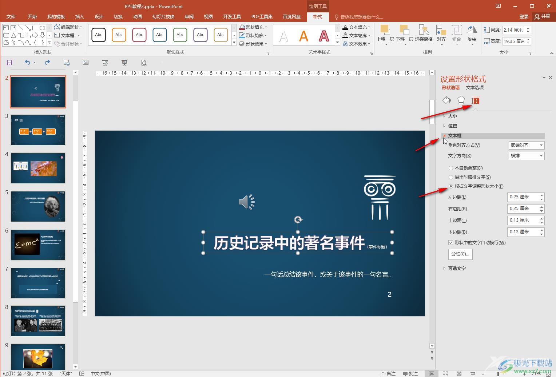Open the Size & Properties icon
Viewport: 556px width, 377px height.
(476, 100)
